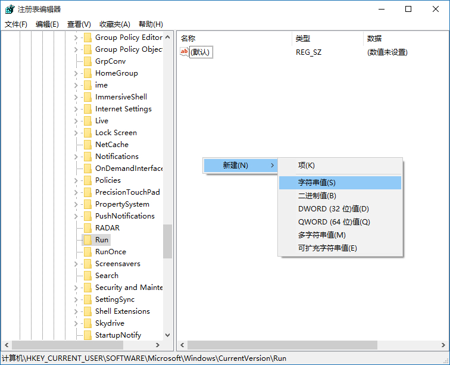This screenshot has width=450, height=365.
Task: Choose 可扩充字符串值(E) from the submenu
Action: point(340,248)
